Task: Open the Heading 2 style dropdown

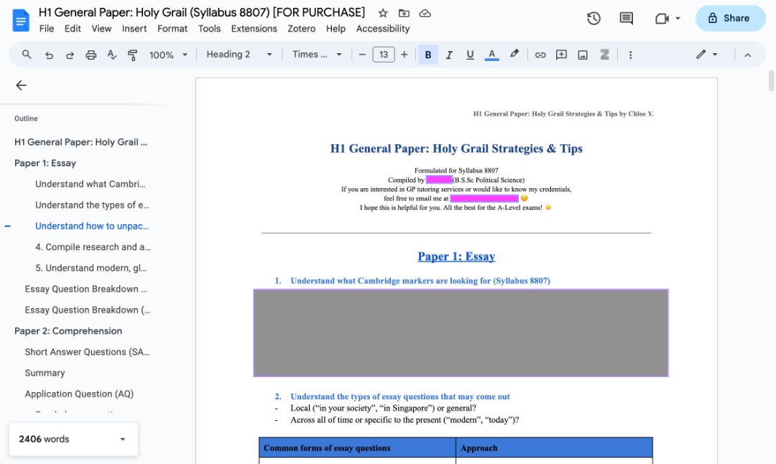Action: point(239,55)
